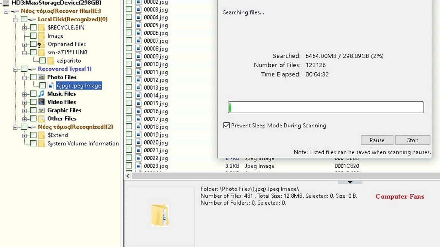Viewport: 440px width, 247px height.
Task: Select the Νέος τόμος(Recover files)(E:) entry
Action: [61, 11]
